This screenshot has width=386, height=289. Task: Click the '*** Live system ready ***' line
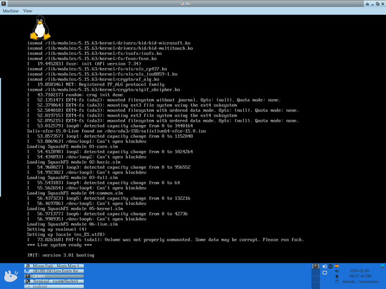pos(60,245)
